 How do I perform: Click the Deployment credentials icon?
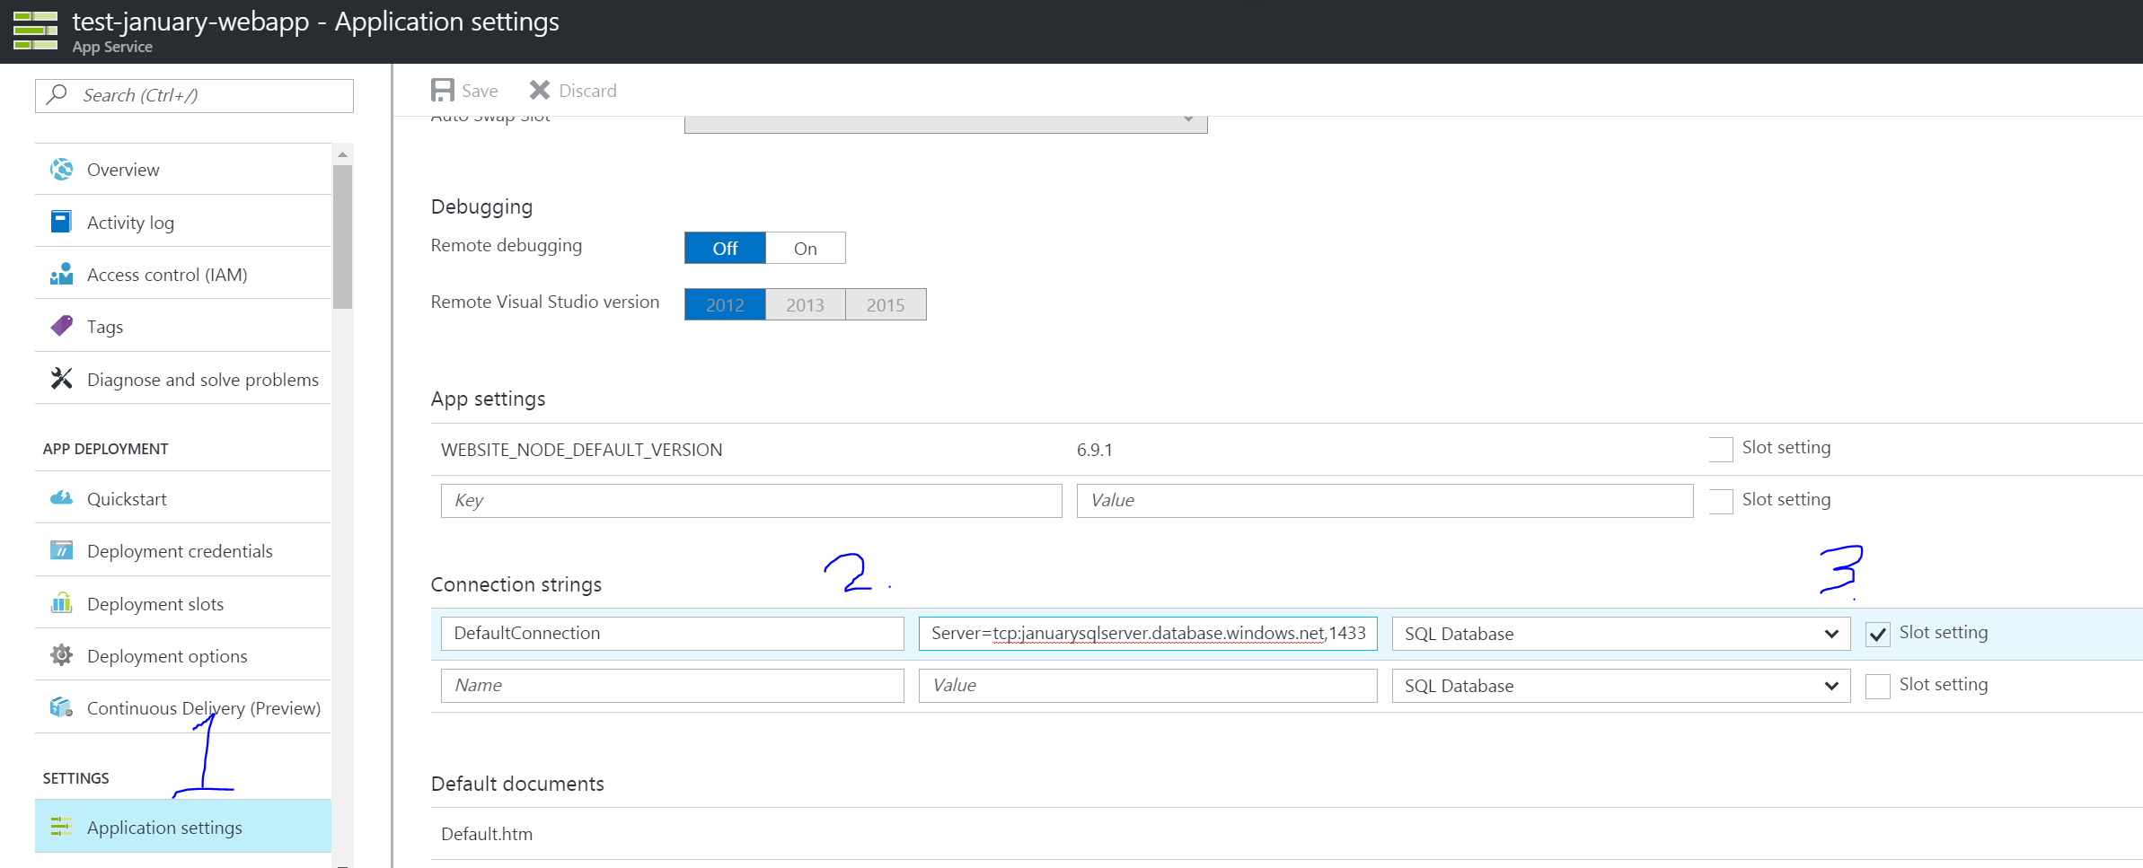point(61,550)
